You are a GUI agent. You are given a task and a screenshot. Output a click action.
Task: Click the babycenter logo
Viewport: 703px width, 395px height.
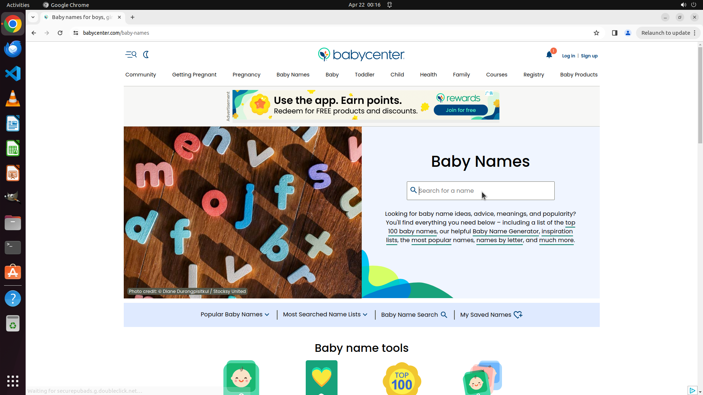361,54
